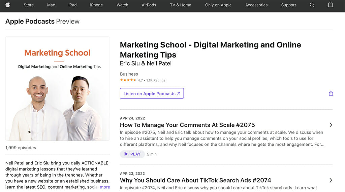
Task: Click the 'Eric Siu & Neil Patel' author text
Action: pyautogui.click(x=146, y=64)
